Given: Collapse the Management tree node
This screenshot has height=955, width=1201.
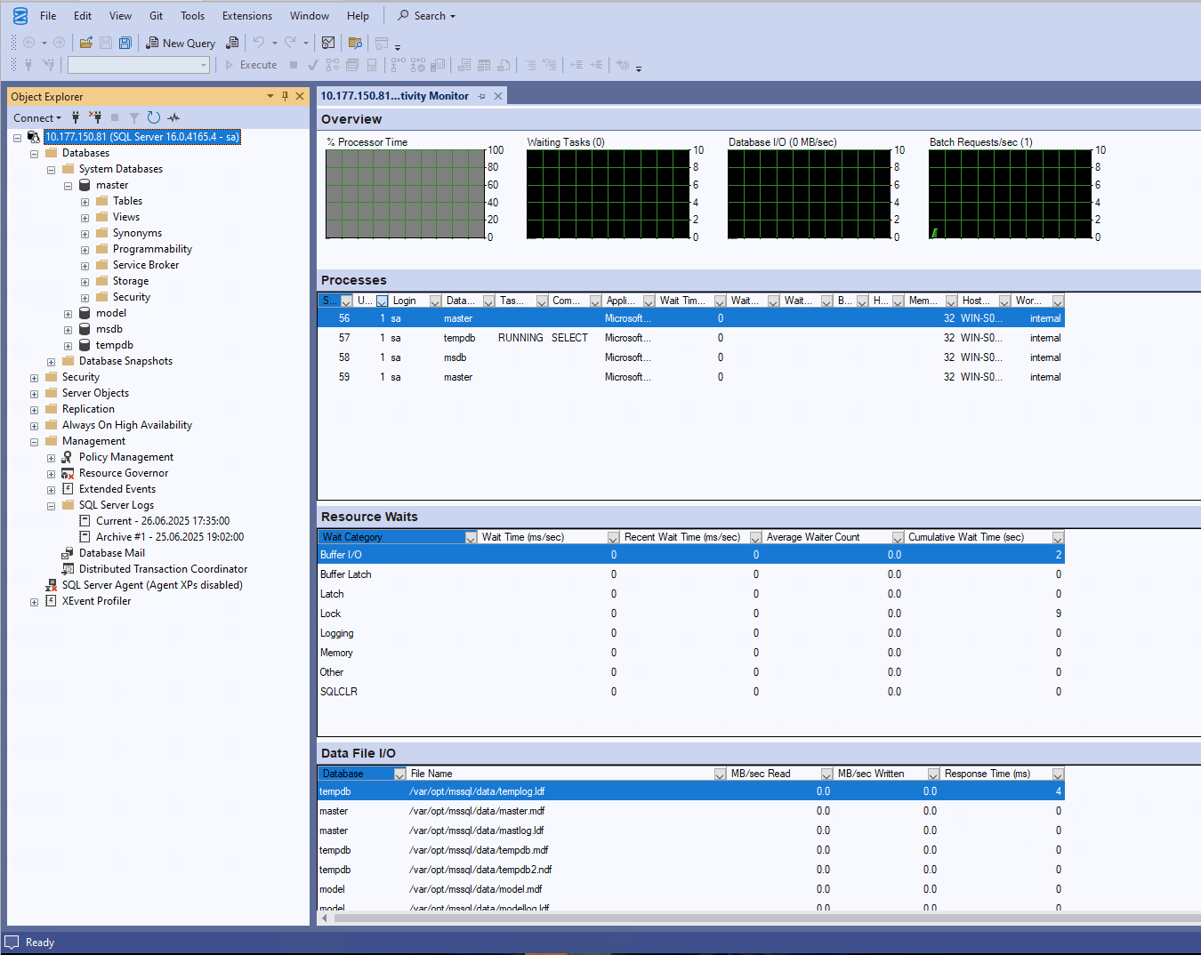Looking at the screenshot, I should tap(35, 442).
